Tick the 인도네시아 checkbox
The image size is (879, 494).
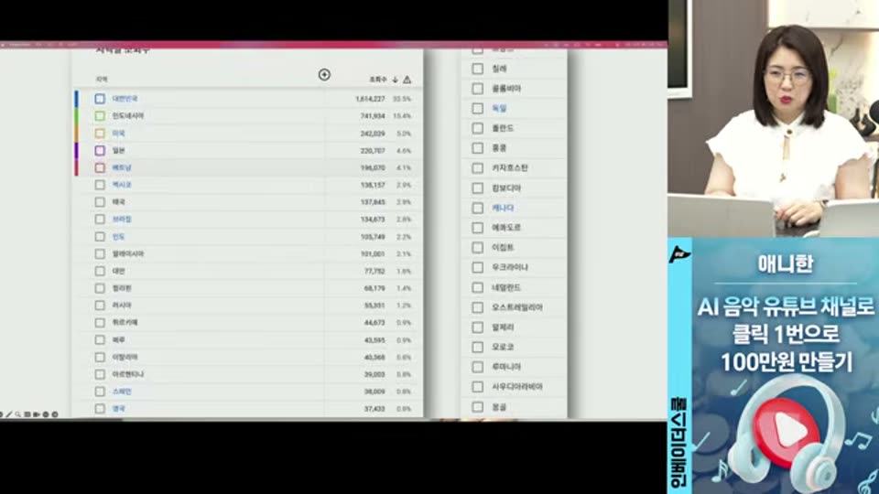tap(100, 116)
